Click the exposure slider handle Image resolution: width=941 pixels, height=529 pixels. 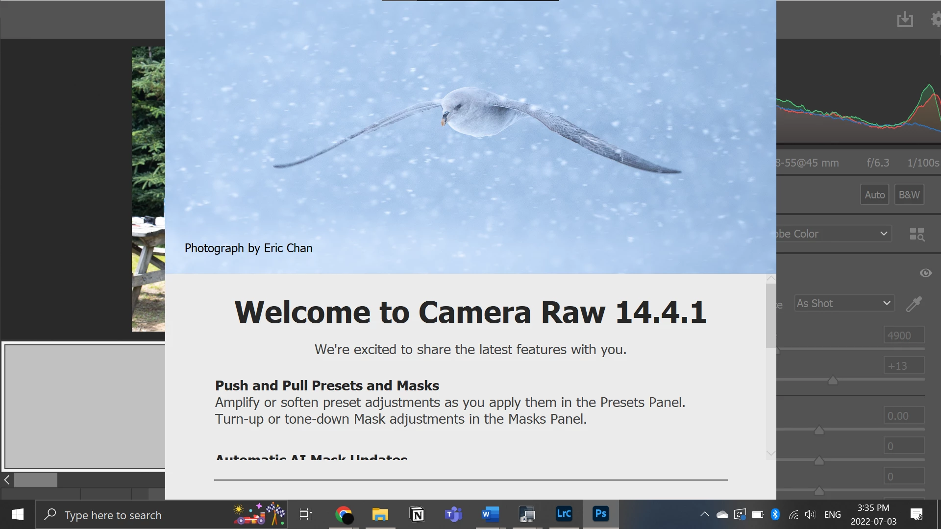(x=819, y=431)
